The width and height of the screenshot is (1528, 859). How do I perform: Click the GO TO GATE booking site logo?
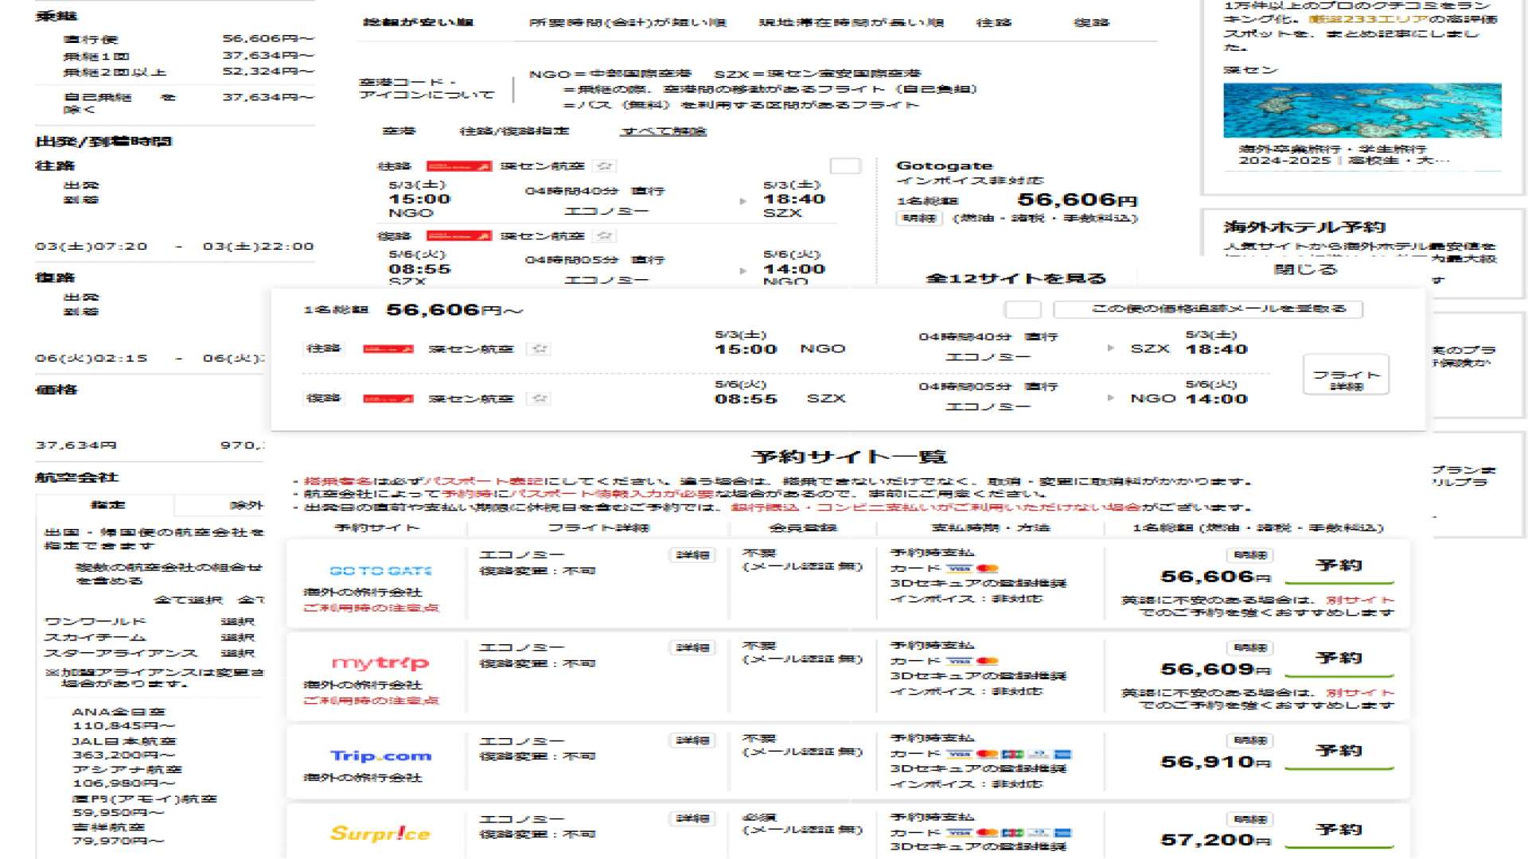380,570
